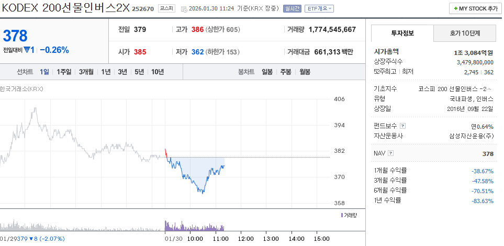Open the ETF개요 dropdown

[x=319, y=9]
